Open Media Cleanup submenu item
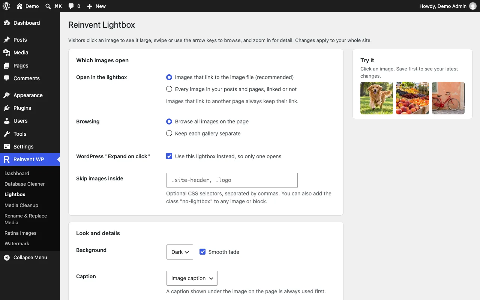Viewport: 480px width, 300px height. (21, 205)
